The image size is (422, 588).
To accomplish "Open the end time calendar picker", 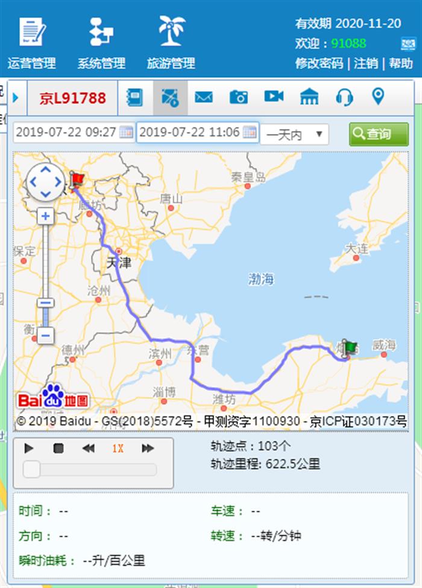I will 250,133.
